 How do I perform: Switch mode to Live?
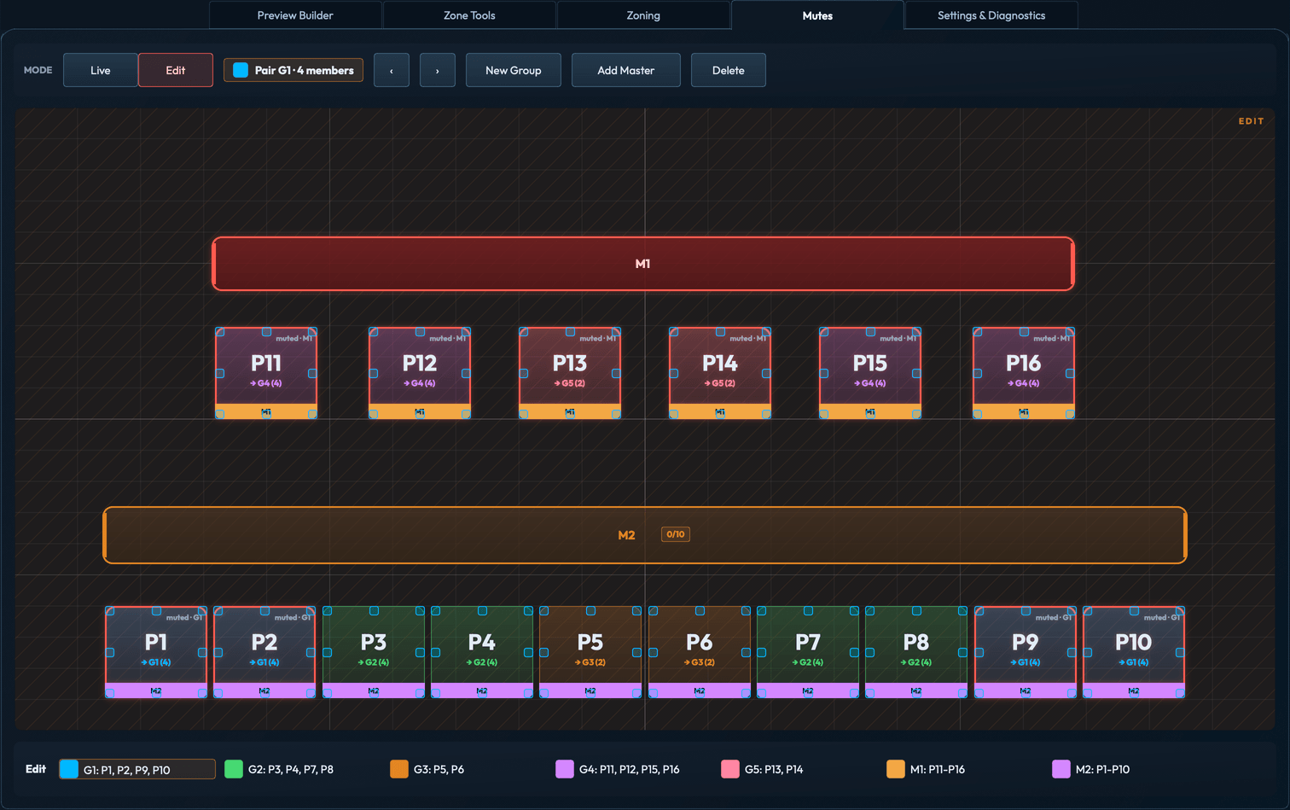(101, 70)
